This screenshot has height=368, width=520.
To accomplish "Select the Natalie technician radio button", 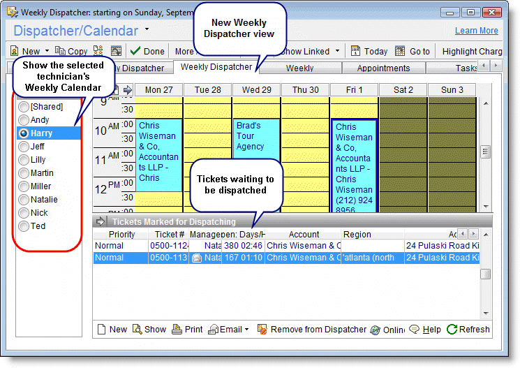I will coord(24,200).
